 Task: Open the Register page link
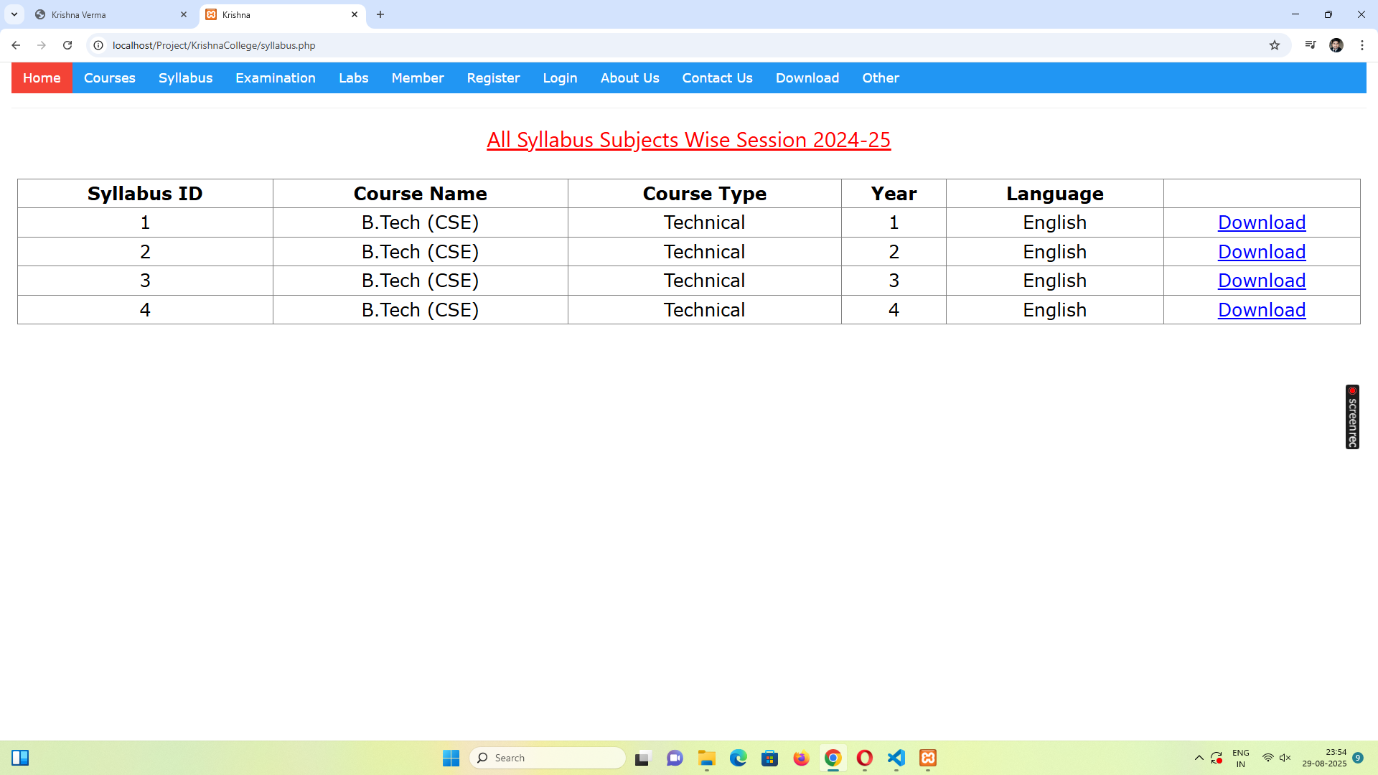493,77
